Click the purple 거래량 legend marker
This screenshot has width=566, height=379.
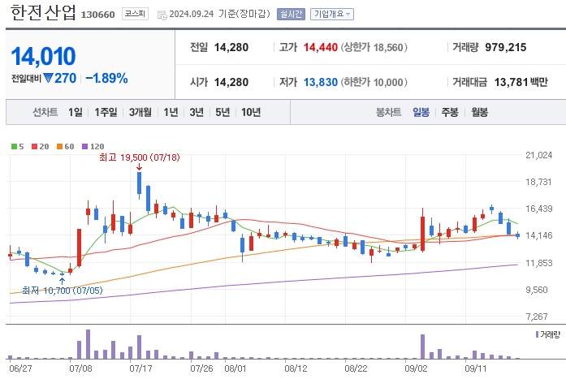click(537, 334)
